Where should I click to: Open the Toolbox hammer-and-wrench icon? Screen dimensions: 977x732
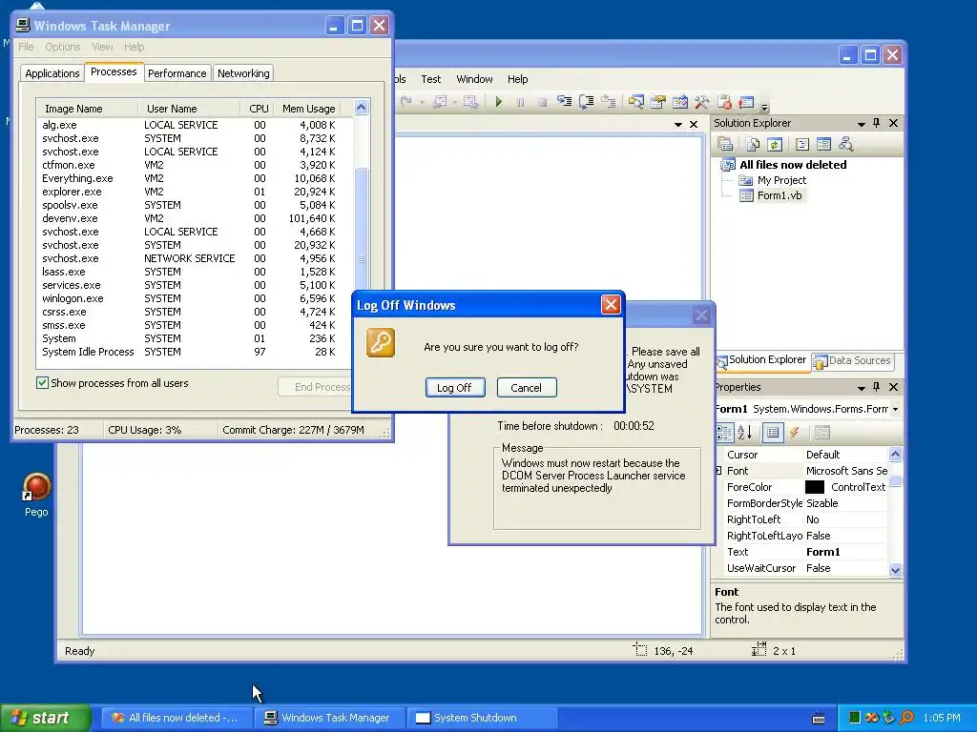[x=702, y=102]
